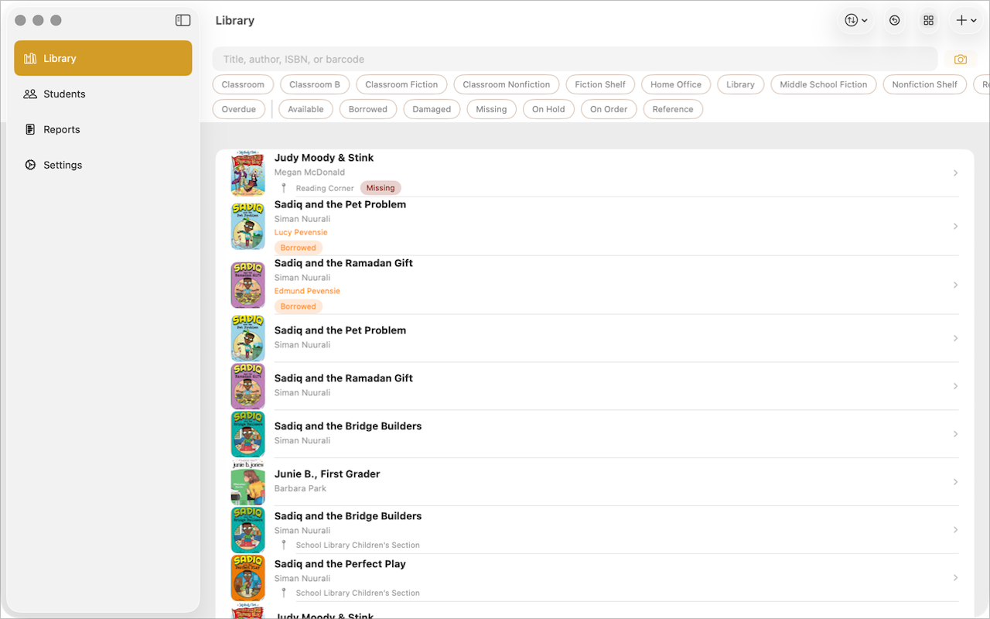This screenshot has height=619, width=990.
Task: Open the add item plus menu
Action: click(966, 21)
